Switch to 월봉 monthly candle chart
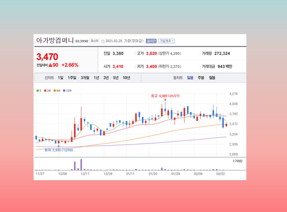The height and width of the screenshot is (212, 287). (212, 78)
